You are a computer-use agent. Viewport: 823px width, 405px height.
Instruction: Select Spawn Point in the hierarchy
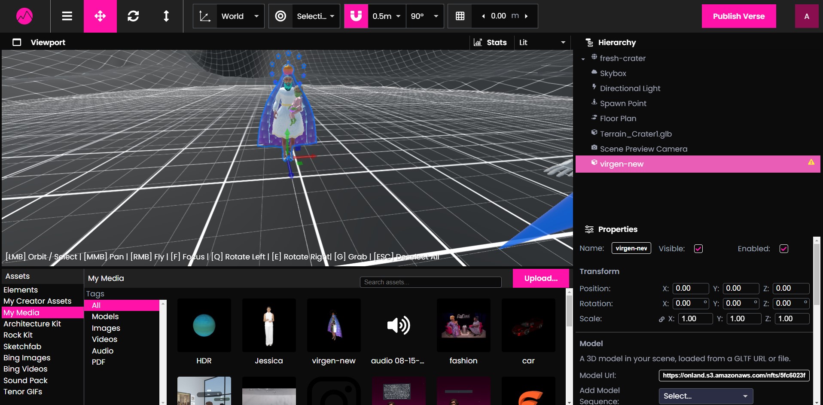623,104
